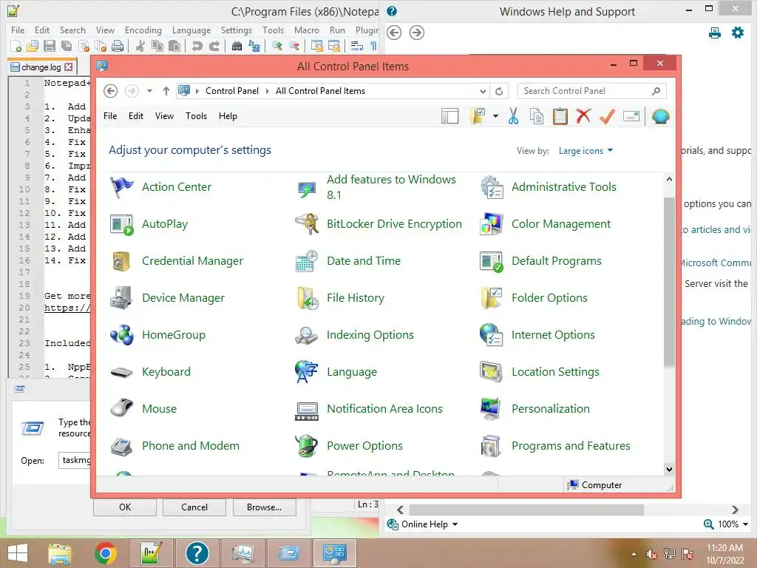The width and height of the screenshot is (757, 568).
Task: Open the Encoding menu in Notepad++
Action: pos(143,30)
